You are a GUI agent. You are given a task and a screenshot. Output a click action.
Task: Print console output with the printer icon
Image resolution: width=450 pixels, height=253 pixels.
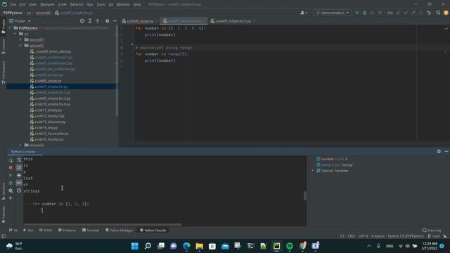click(19, 175)
